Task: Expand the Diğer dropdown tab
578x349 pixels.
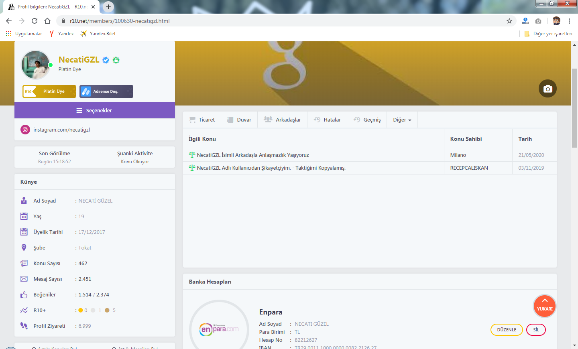Action: pos(402,120)
